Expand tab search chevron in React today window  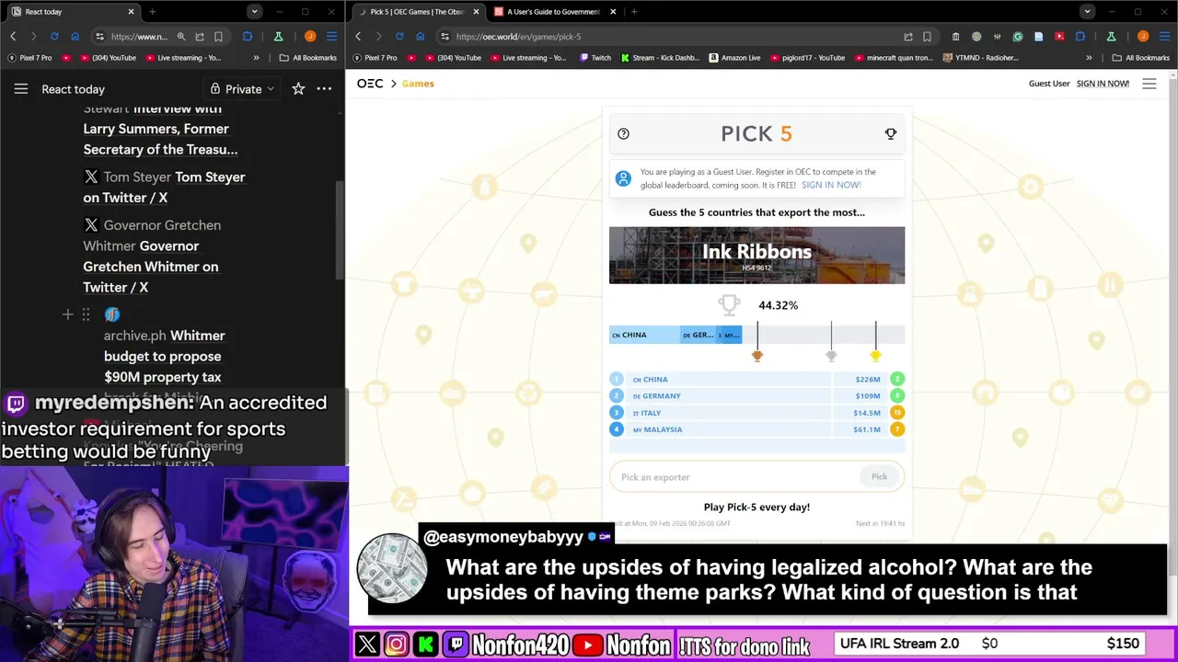tap(254, 12)
